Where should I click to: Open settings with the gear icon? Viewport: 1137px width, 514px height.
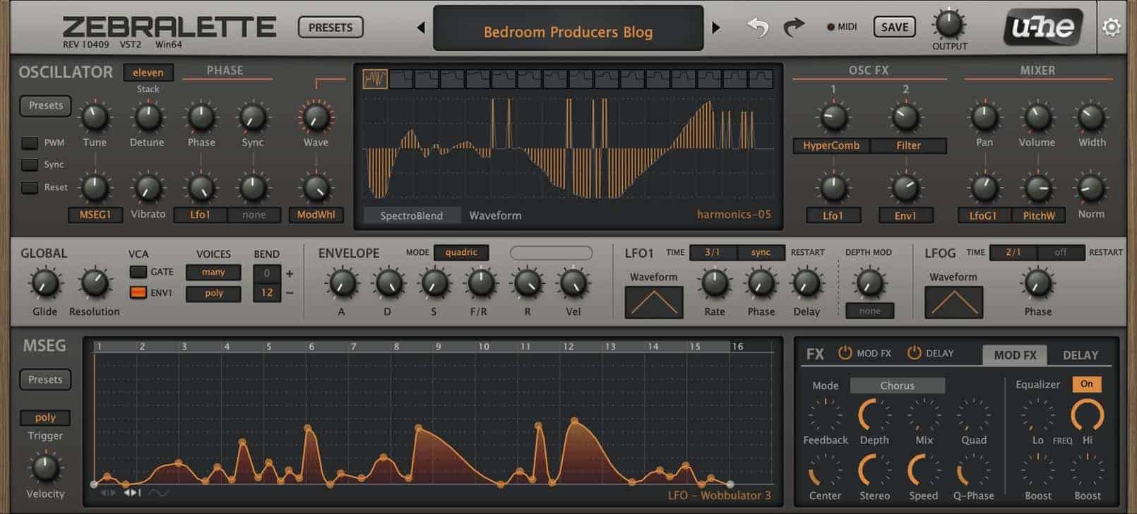pyautogui.click(x=1111, y=28)
